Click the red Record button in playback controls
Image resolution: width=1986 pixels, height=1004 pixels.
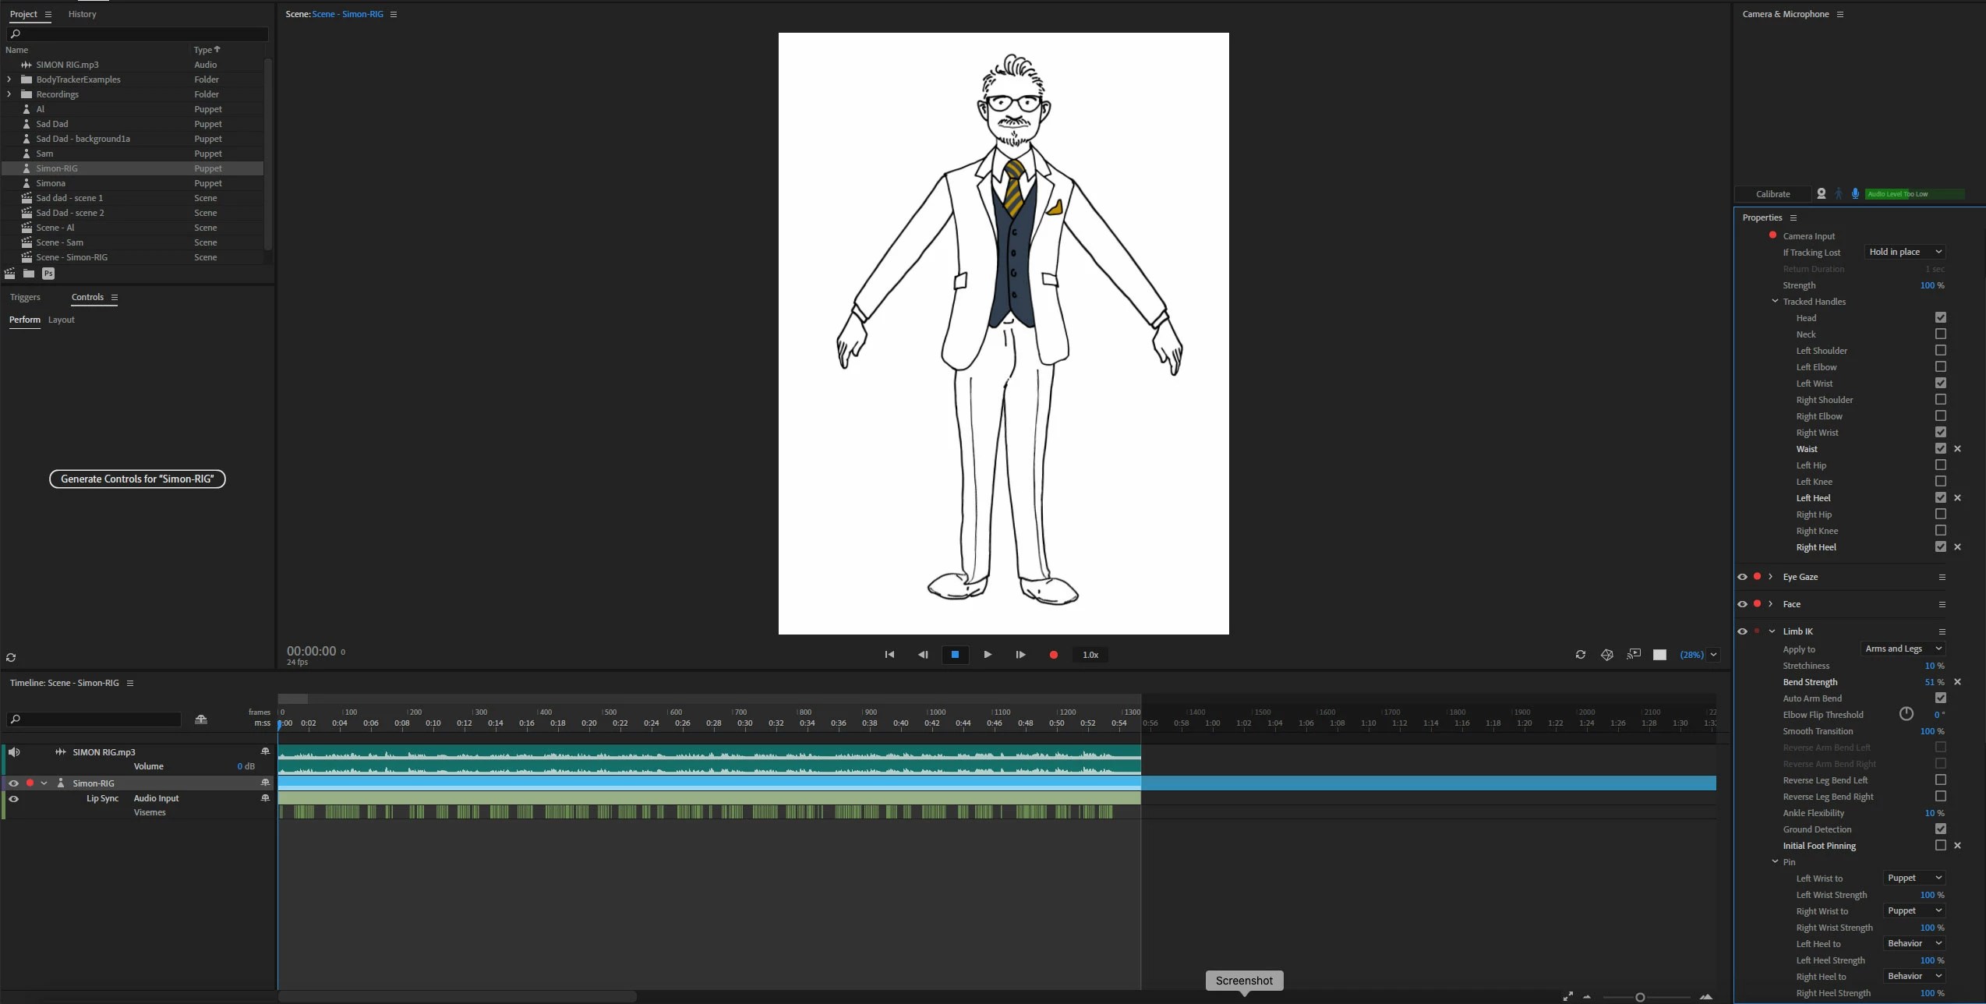pyautogui.click(x=1053, y=655)
